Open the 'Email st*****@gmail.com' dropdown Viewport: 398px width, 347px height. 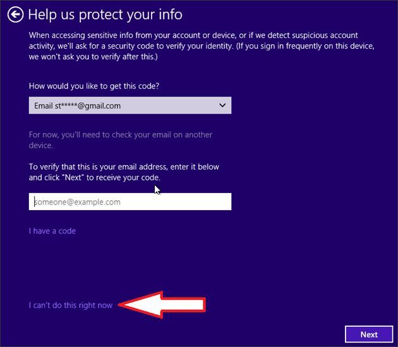pyautogui.click(x=130, y=105)
